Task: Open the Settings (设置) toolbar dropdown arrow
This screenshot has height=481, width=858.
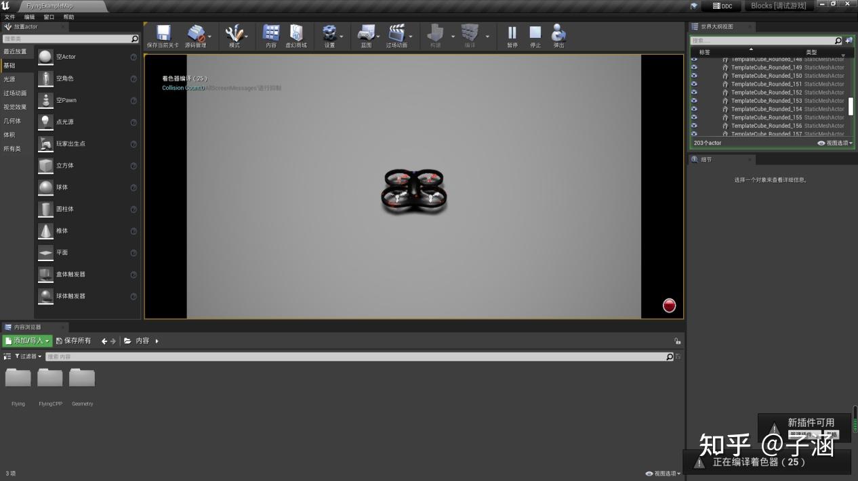Action: pyautogui.click(x=342, y=37)
